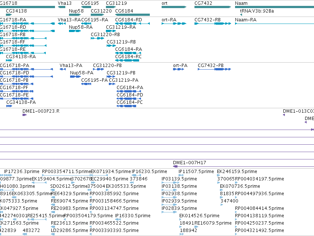
Task: Click protein CG6184-PD label
Action: point(130,95)
